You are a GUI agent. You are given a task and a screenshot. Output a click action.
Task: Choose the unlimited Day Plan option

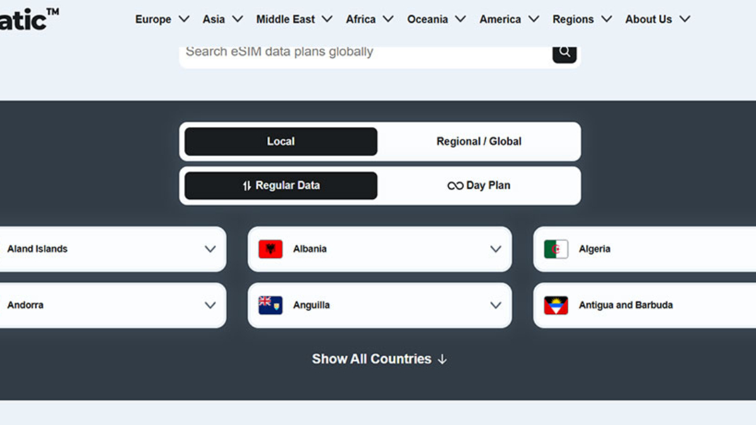[479, 186]
